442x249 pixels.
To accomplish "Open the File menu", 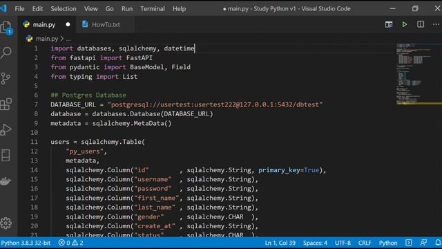I will tap(19, 9).
